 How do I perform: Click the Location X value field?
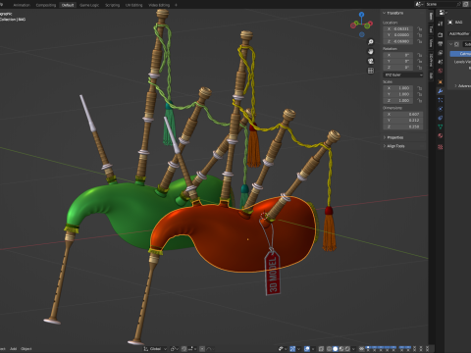pos(398,28)
